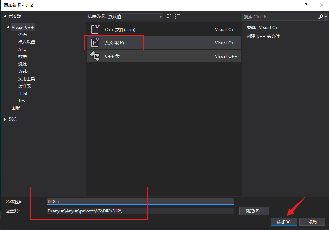Click the 添加(A) button
Image resolution: width=329 pixels, height=230 pixels.
tap(284, 222)
